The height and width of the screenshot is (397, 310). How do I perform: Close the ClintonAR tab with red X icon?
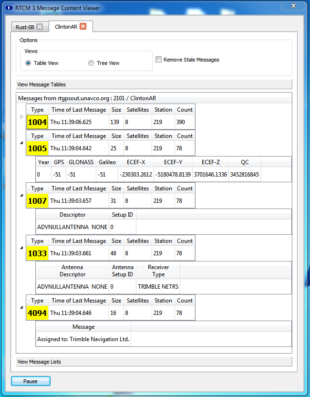(x=83, y=26)
